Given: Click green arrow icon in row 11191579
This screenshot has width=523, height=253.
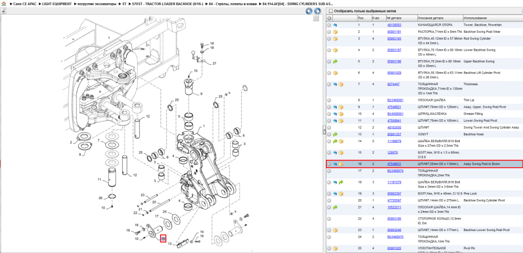Looking at the screenshot, I should tap(341, 182).
